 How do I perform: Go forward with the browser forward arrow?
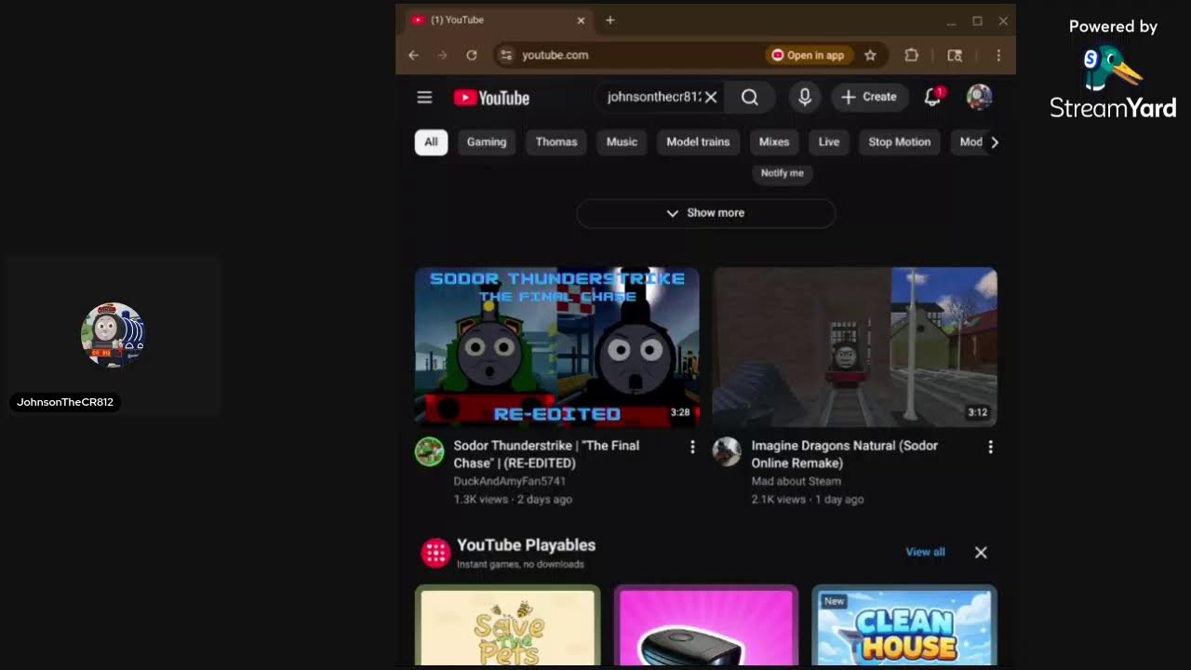click(442, 55)
